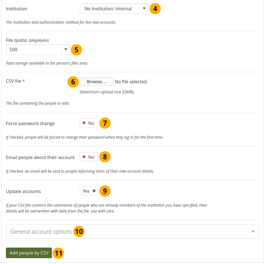Click callout badge number 4
This screenshot has height=264, width=266.
click(155, 9)
